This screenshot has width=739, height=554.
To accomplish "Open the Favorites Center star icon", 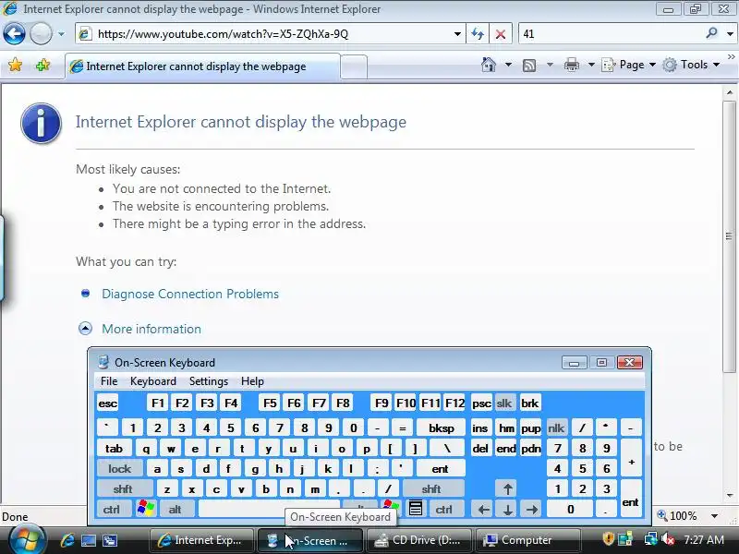I will [15, 65].
